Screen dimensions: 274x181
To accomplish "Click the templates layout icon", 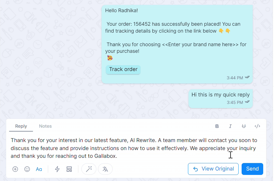I will 69,169.
